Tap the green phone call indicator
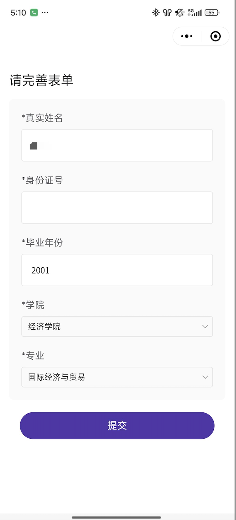Screen dimensions: 236x520 (x=34, y=13)
